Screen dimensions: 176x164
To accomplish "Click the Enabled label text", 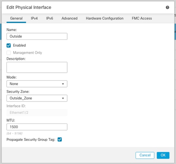I will click(x=19, y=45).
